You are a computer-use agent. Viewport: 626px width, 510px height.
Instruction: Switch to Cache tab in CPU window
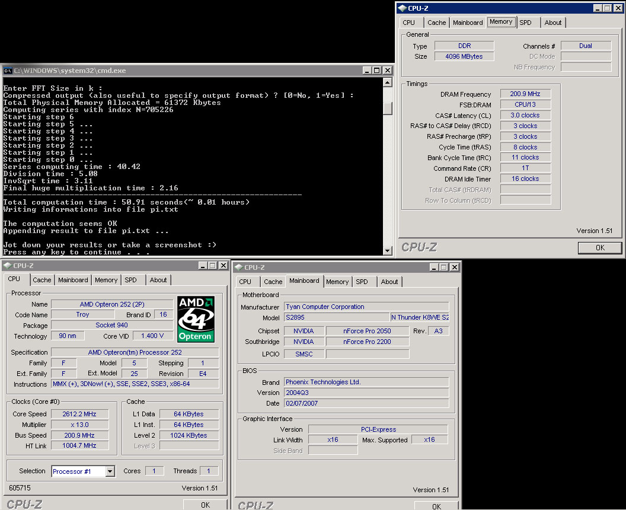coord(42,280)
